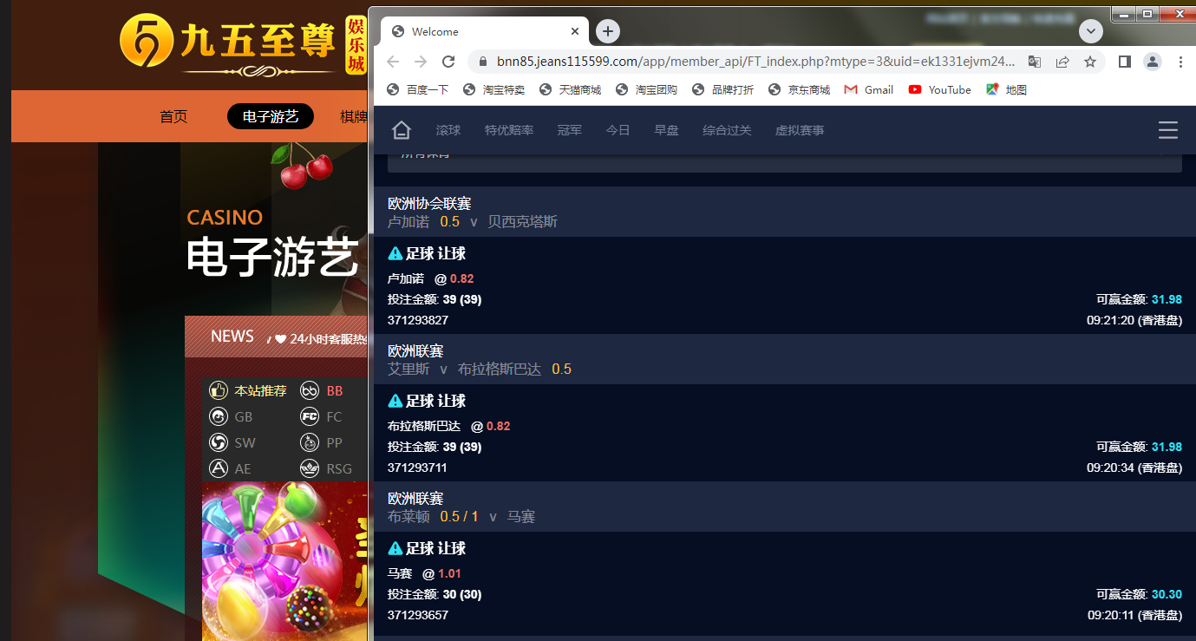This screenshot has width=1196, height=641.
Task: Switch to the 综合过关 tab
Action: coord(727,130)
